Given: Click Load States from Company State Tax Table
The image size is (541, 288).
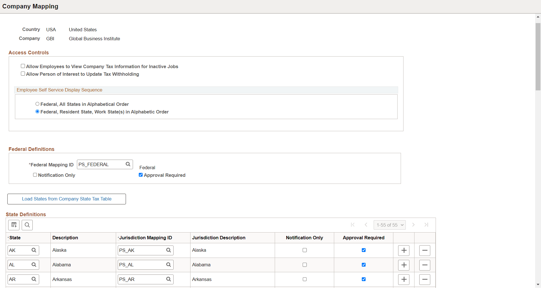Looking at the screenshot, I should (66, 199).
